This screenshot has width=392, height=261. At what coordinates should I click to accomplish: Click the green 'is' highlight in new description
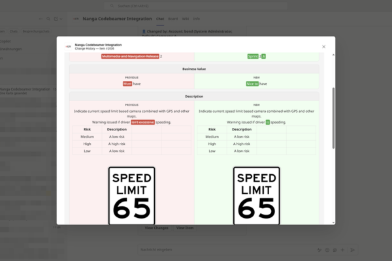(267, 122)
